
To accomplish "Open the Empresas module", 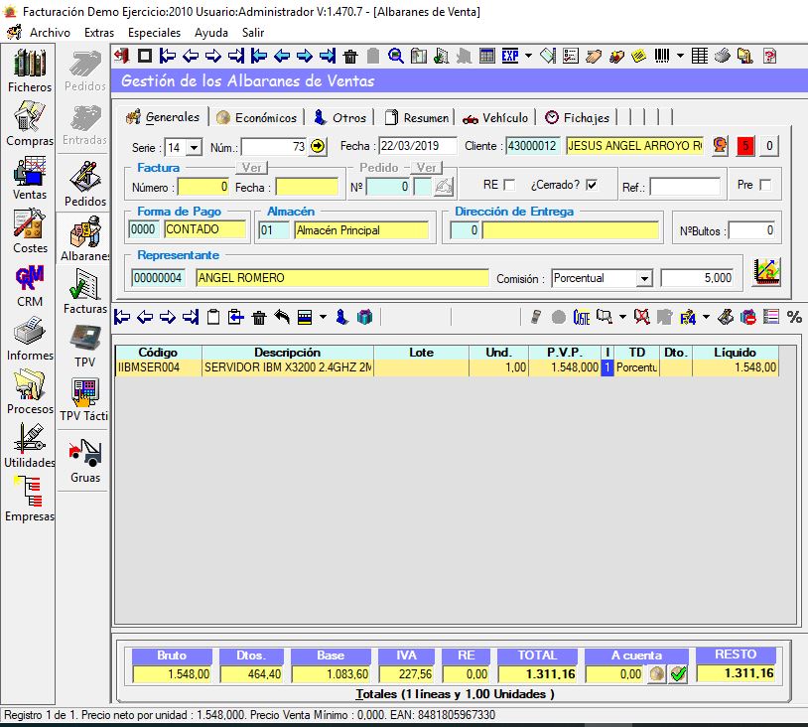I will (30, 500).
